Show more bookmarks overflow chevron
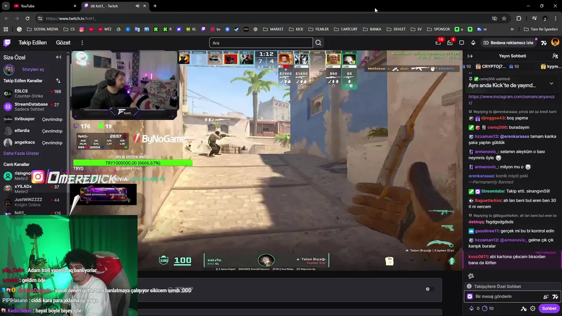The width and height of the screenshot is (562, 316). tap(512, 29)
